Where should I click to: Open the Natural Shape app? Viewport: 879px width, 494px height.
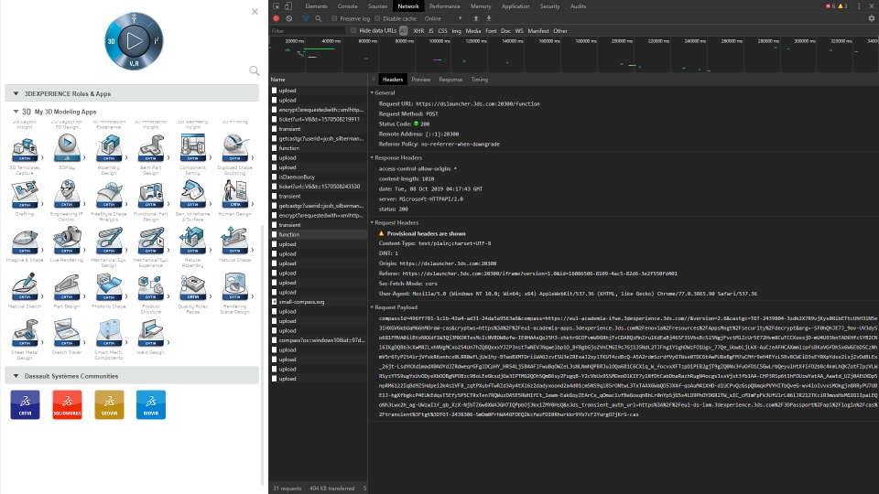tap(235, 241)
